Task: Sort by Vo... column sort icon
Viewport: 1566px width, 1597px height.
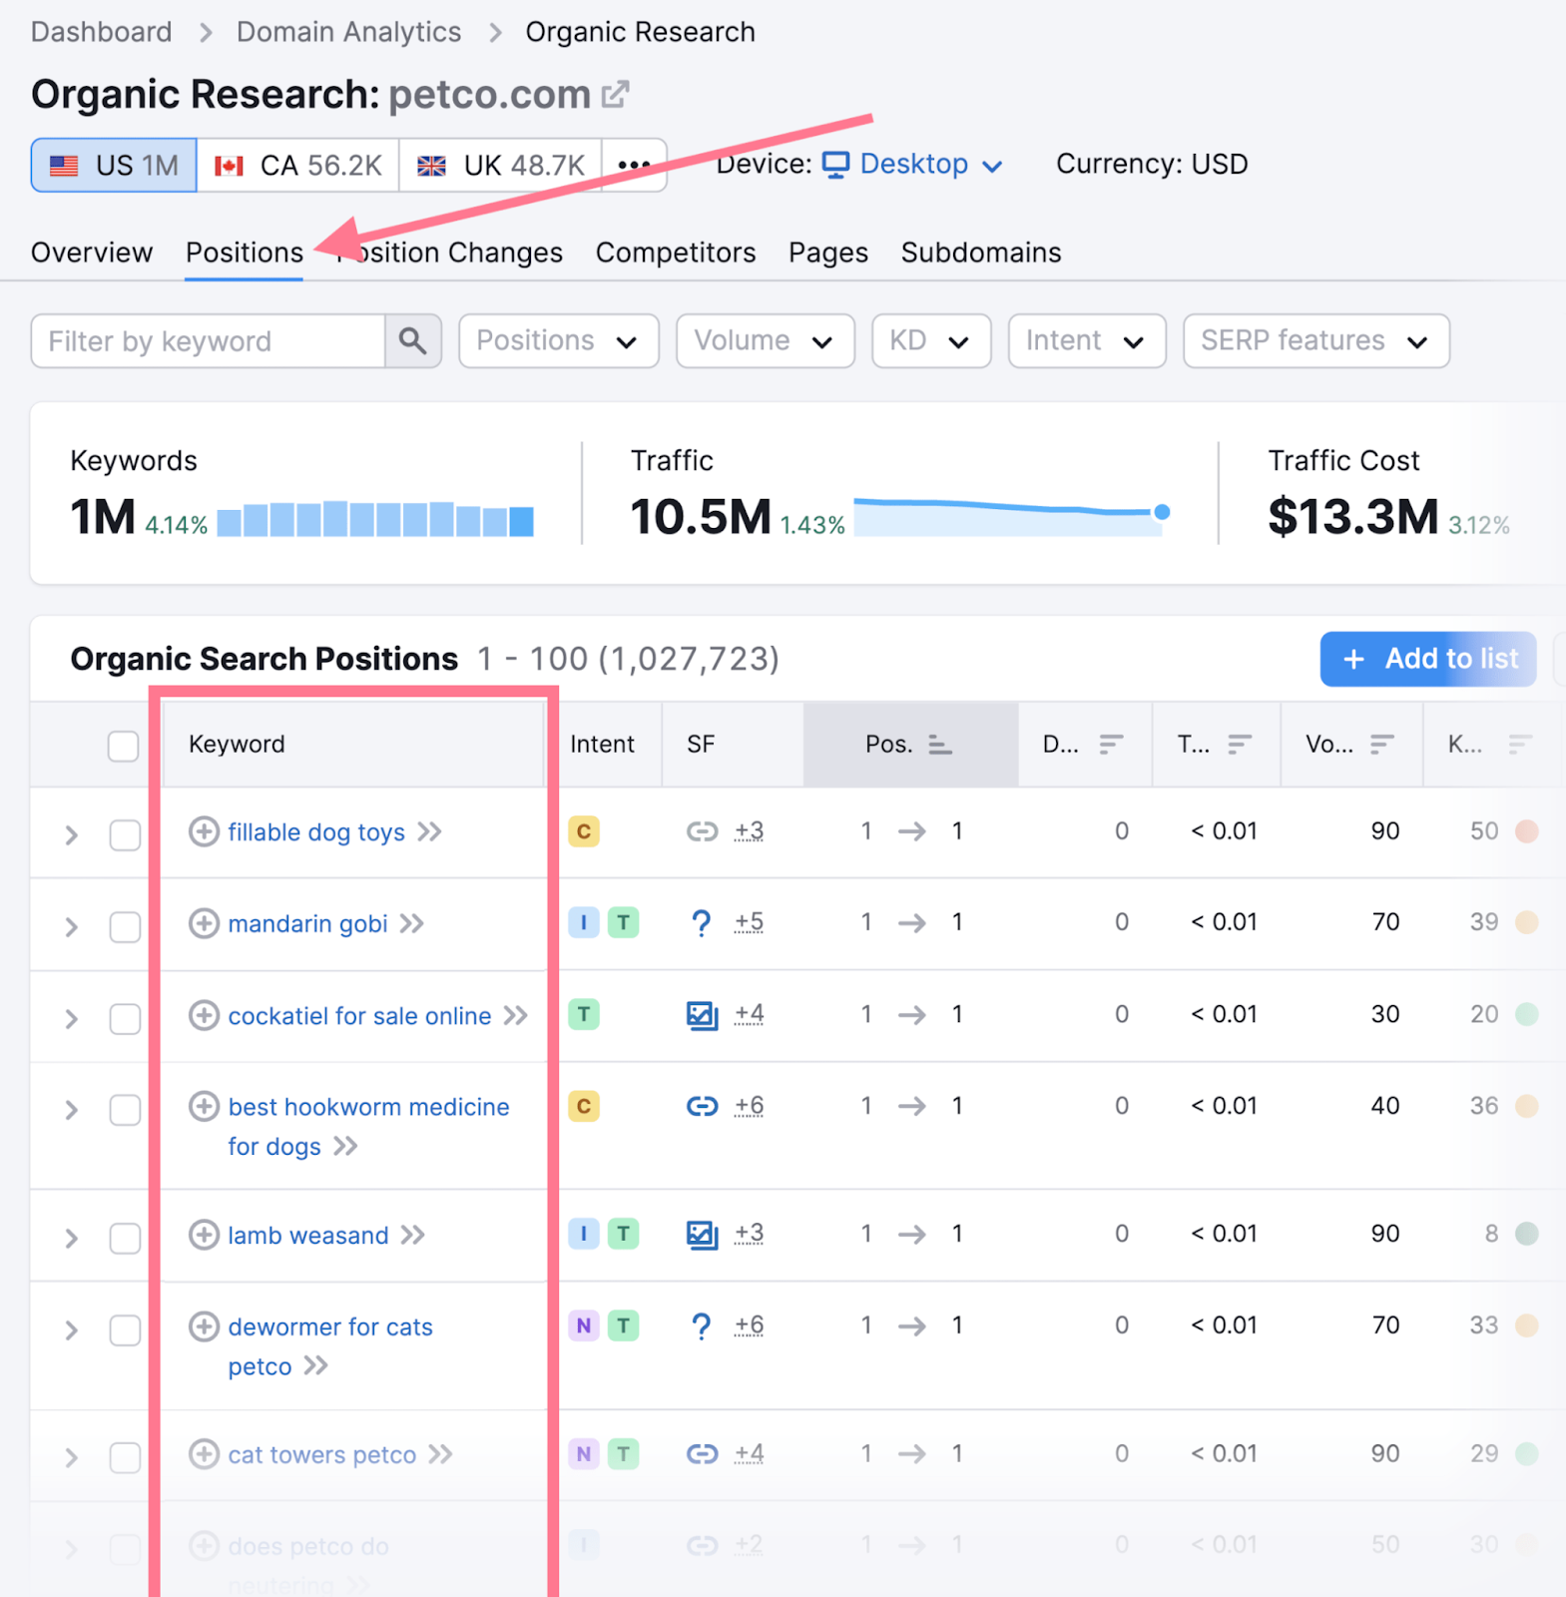Action: tap(1381, 745)
